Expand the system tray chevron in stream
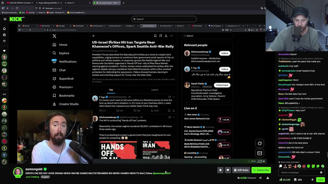The height and width of the screenshot is (184, 328). [x=249, y=161]
